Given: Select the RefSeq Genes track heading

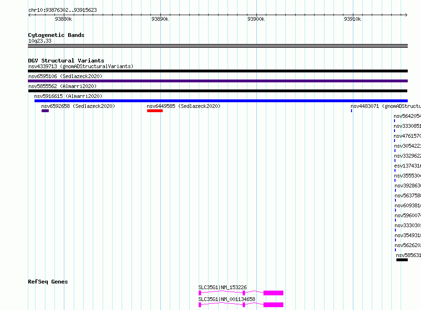Looking at the screenshot, I should click(x=48, y=282).
